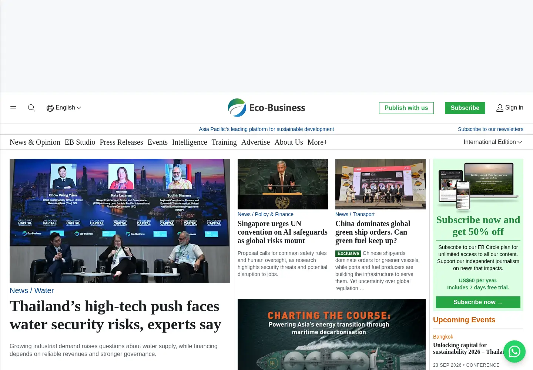This screenshot has height=370, width=533.
Task: Open the Charting the Course banner
Action: (332, 334)
